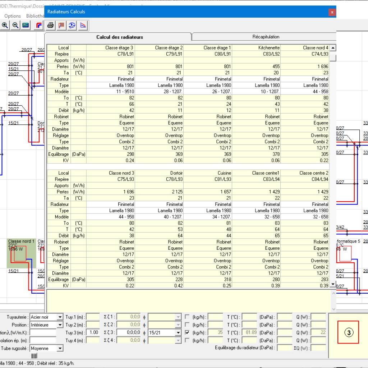Open the calculator icon in toolbar
368x368 pixels.
tap(25, 25)
